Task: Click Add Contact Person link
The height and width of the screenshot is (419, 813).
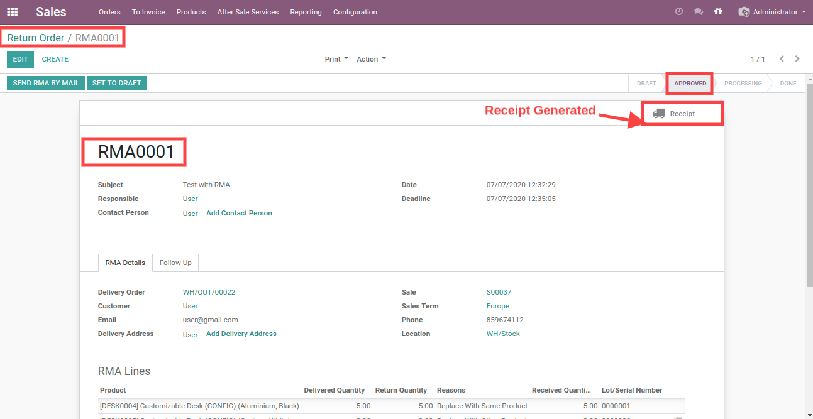Action: pos(239,213)
